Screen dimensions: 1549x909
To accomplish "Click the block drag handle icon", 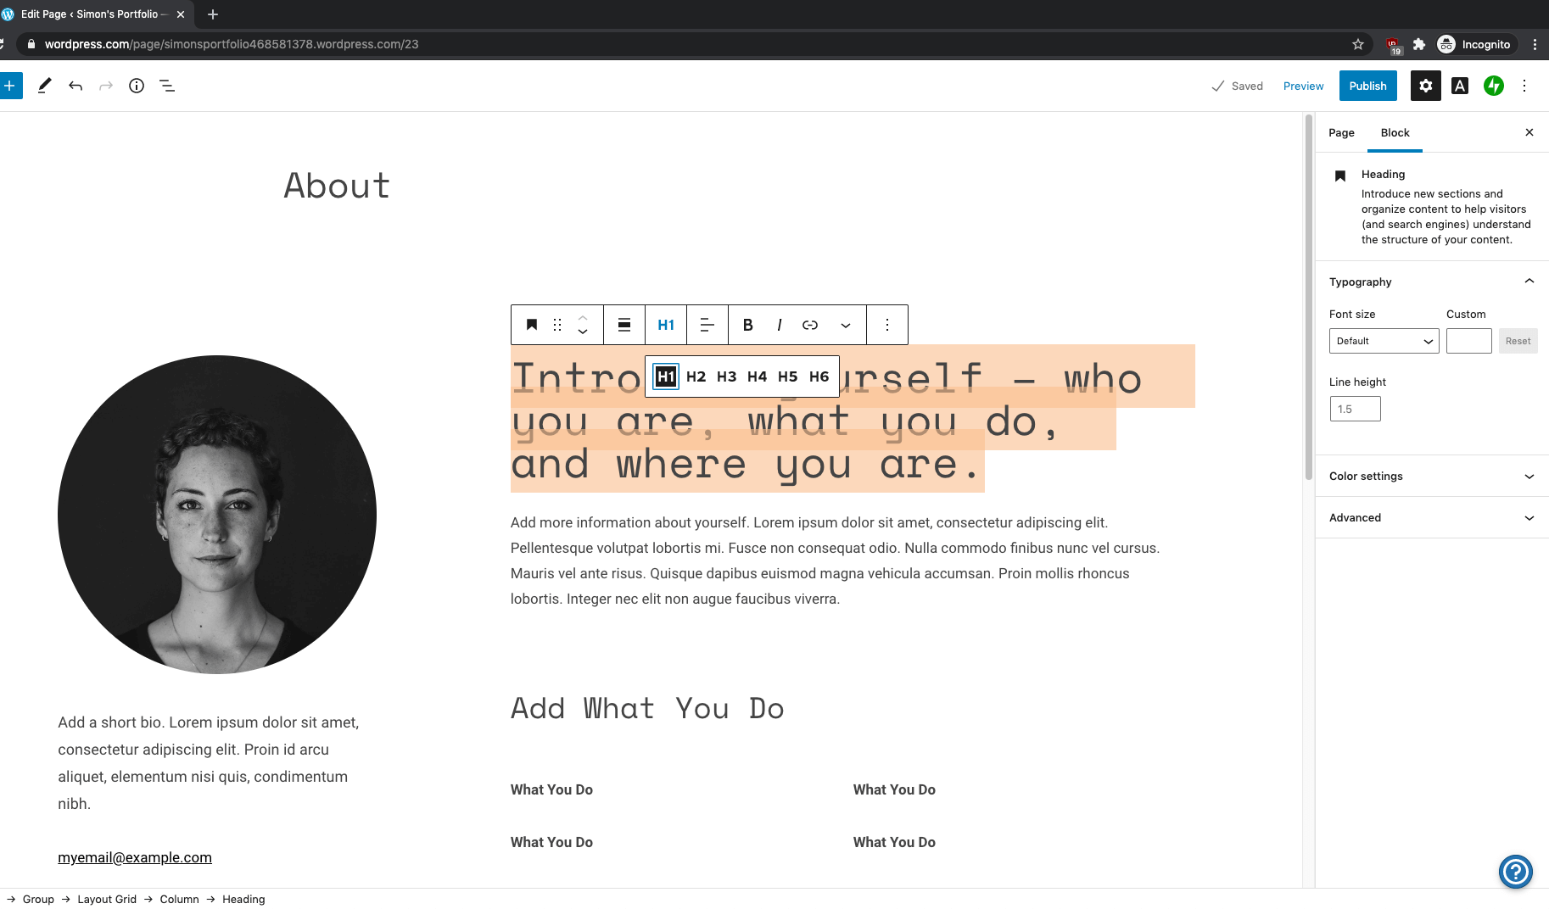I will coord(557,325).
